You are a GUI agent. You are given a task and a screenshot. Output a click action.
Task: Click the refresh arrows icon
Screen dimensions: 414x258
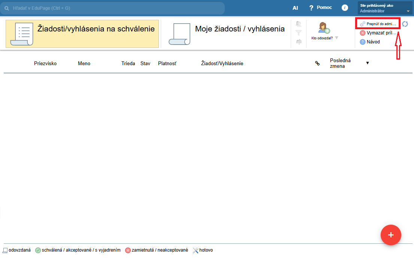pos(405,24)
